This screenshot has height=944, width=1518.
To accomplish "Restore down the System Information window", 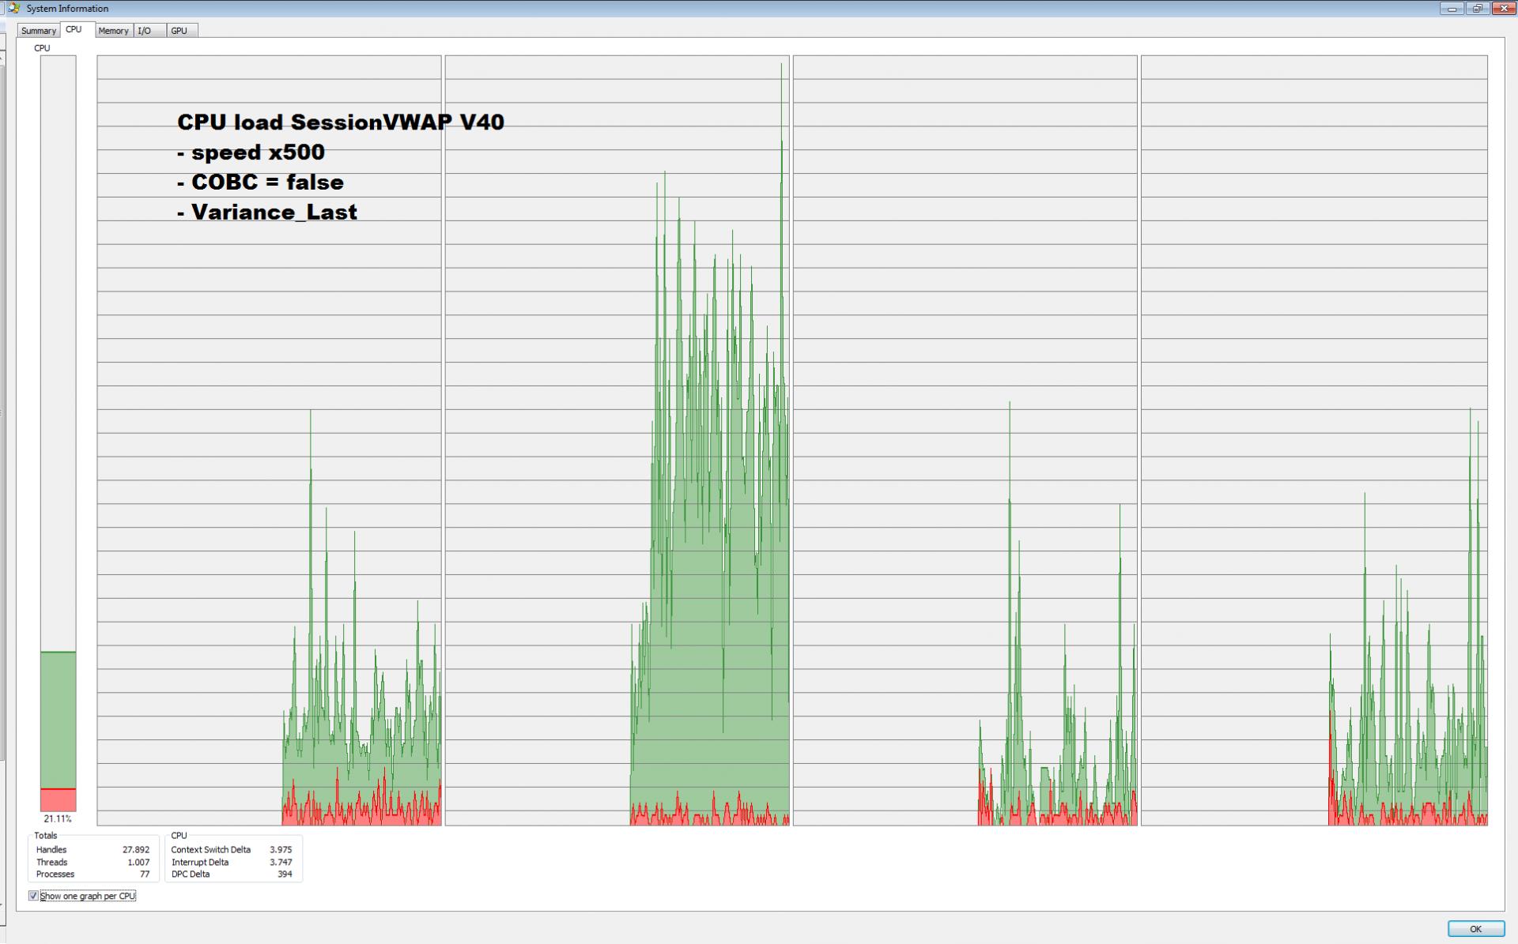I will pos(1476,9).
